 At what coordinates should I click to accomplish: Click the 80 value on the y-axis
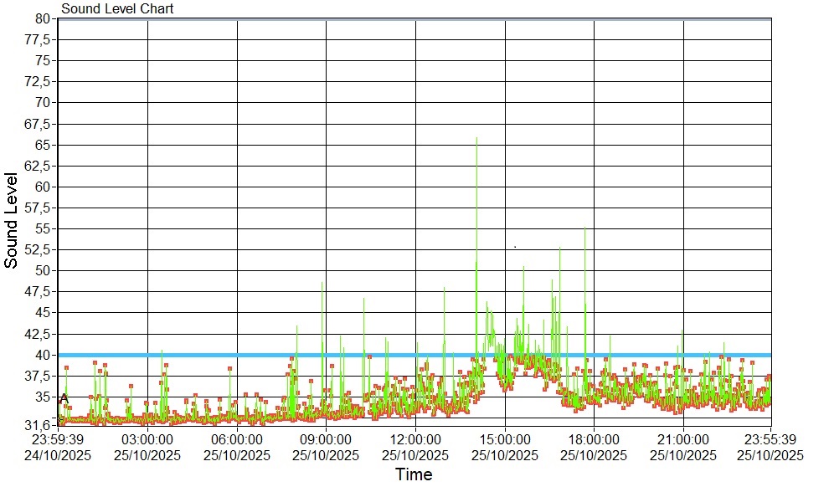[x=43, y=18]
